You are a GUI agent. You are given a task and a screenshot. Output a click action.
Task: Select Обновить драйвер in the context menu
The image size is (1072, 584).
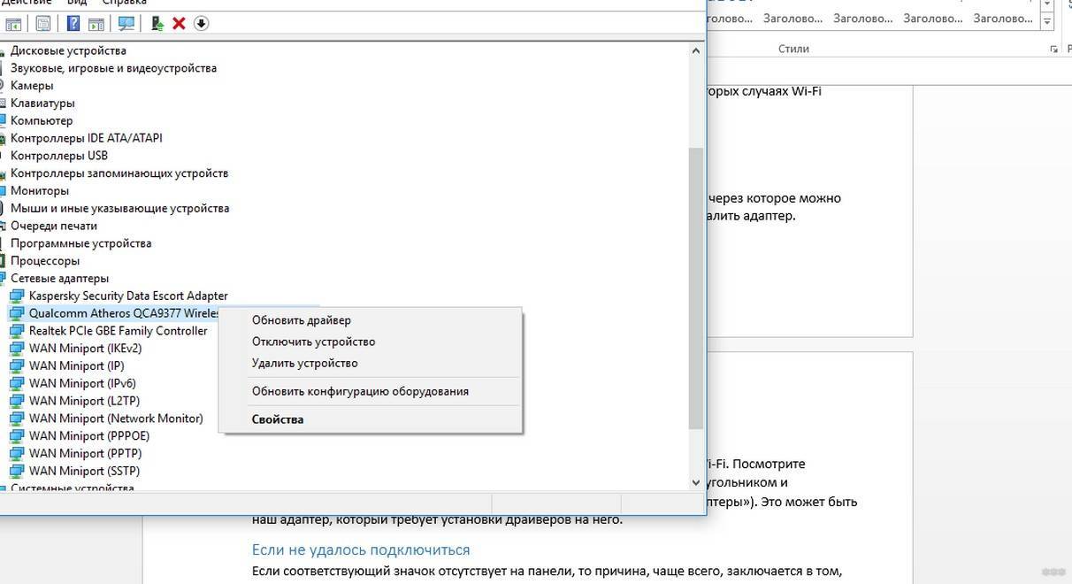[x=301, y=320]
